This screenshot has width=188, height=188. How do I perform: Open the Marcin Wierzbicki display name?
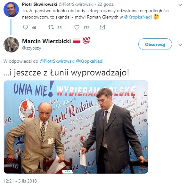click(46, 41)
